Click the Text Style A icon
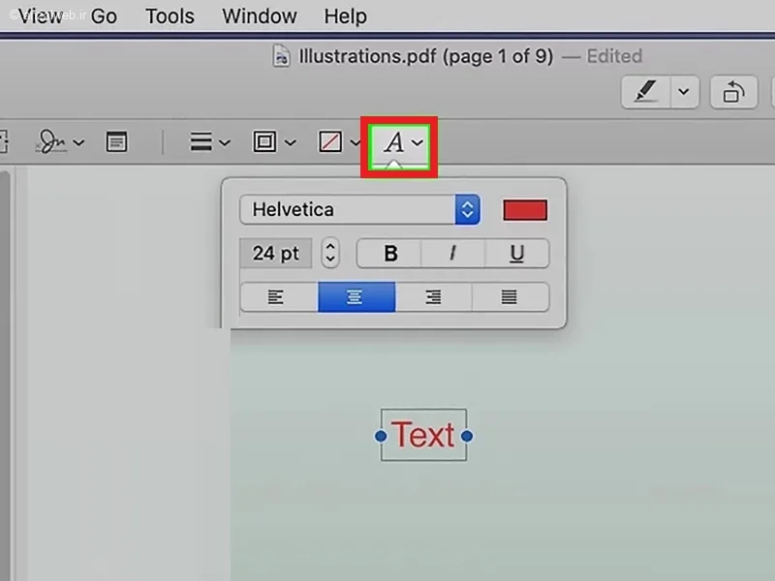The height and width of the screenshot is (581, 775). click(394, 142)
